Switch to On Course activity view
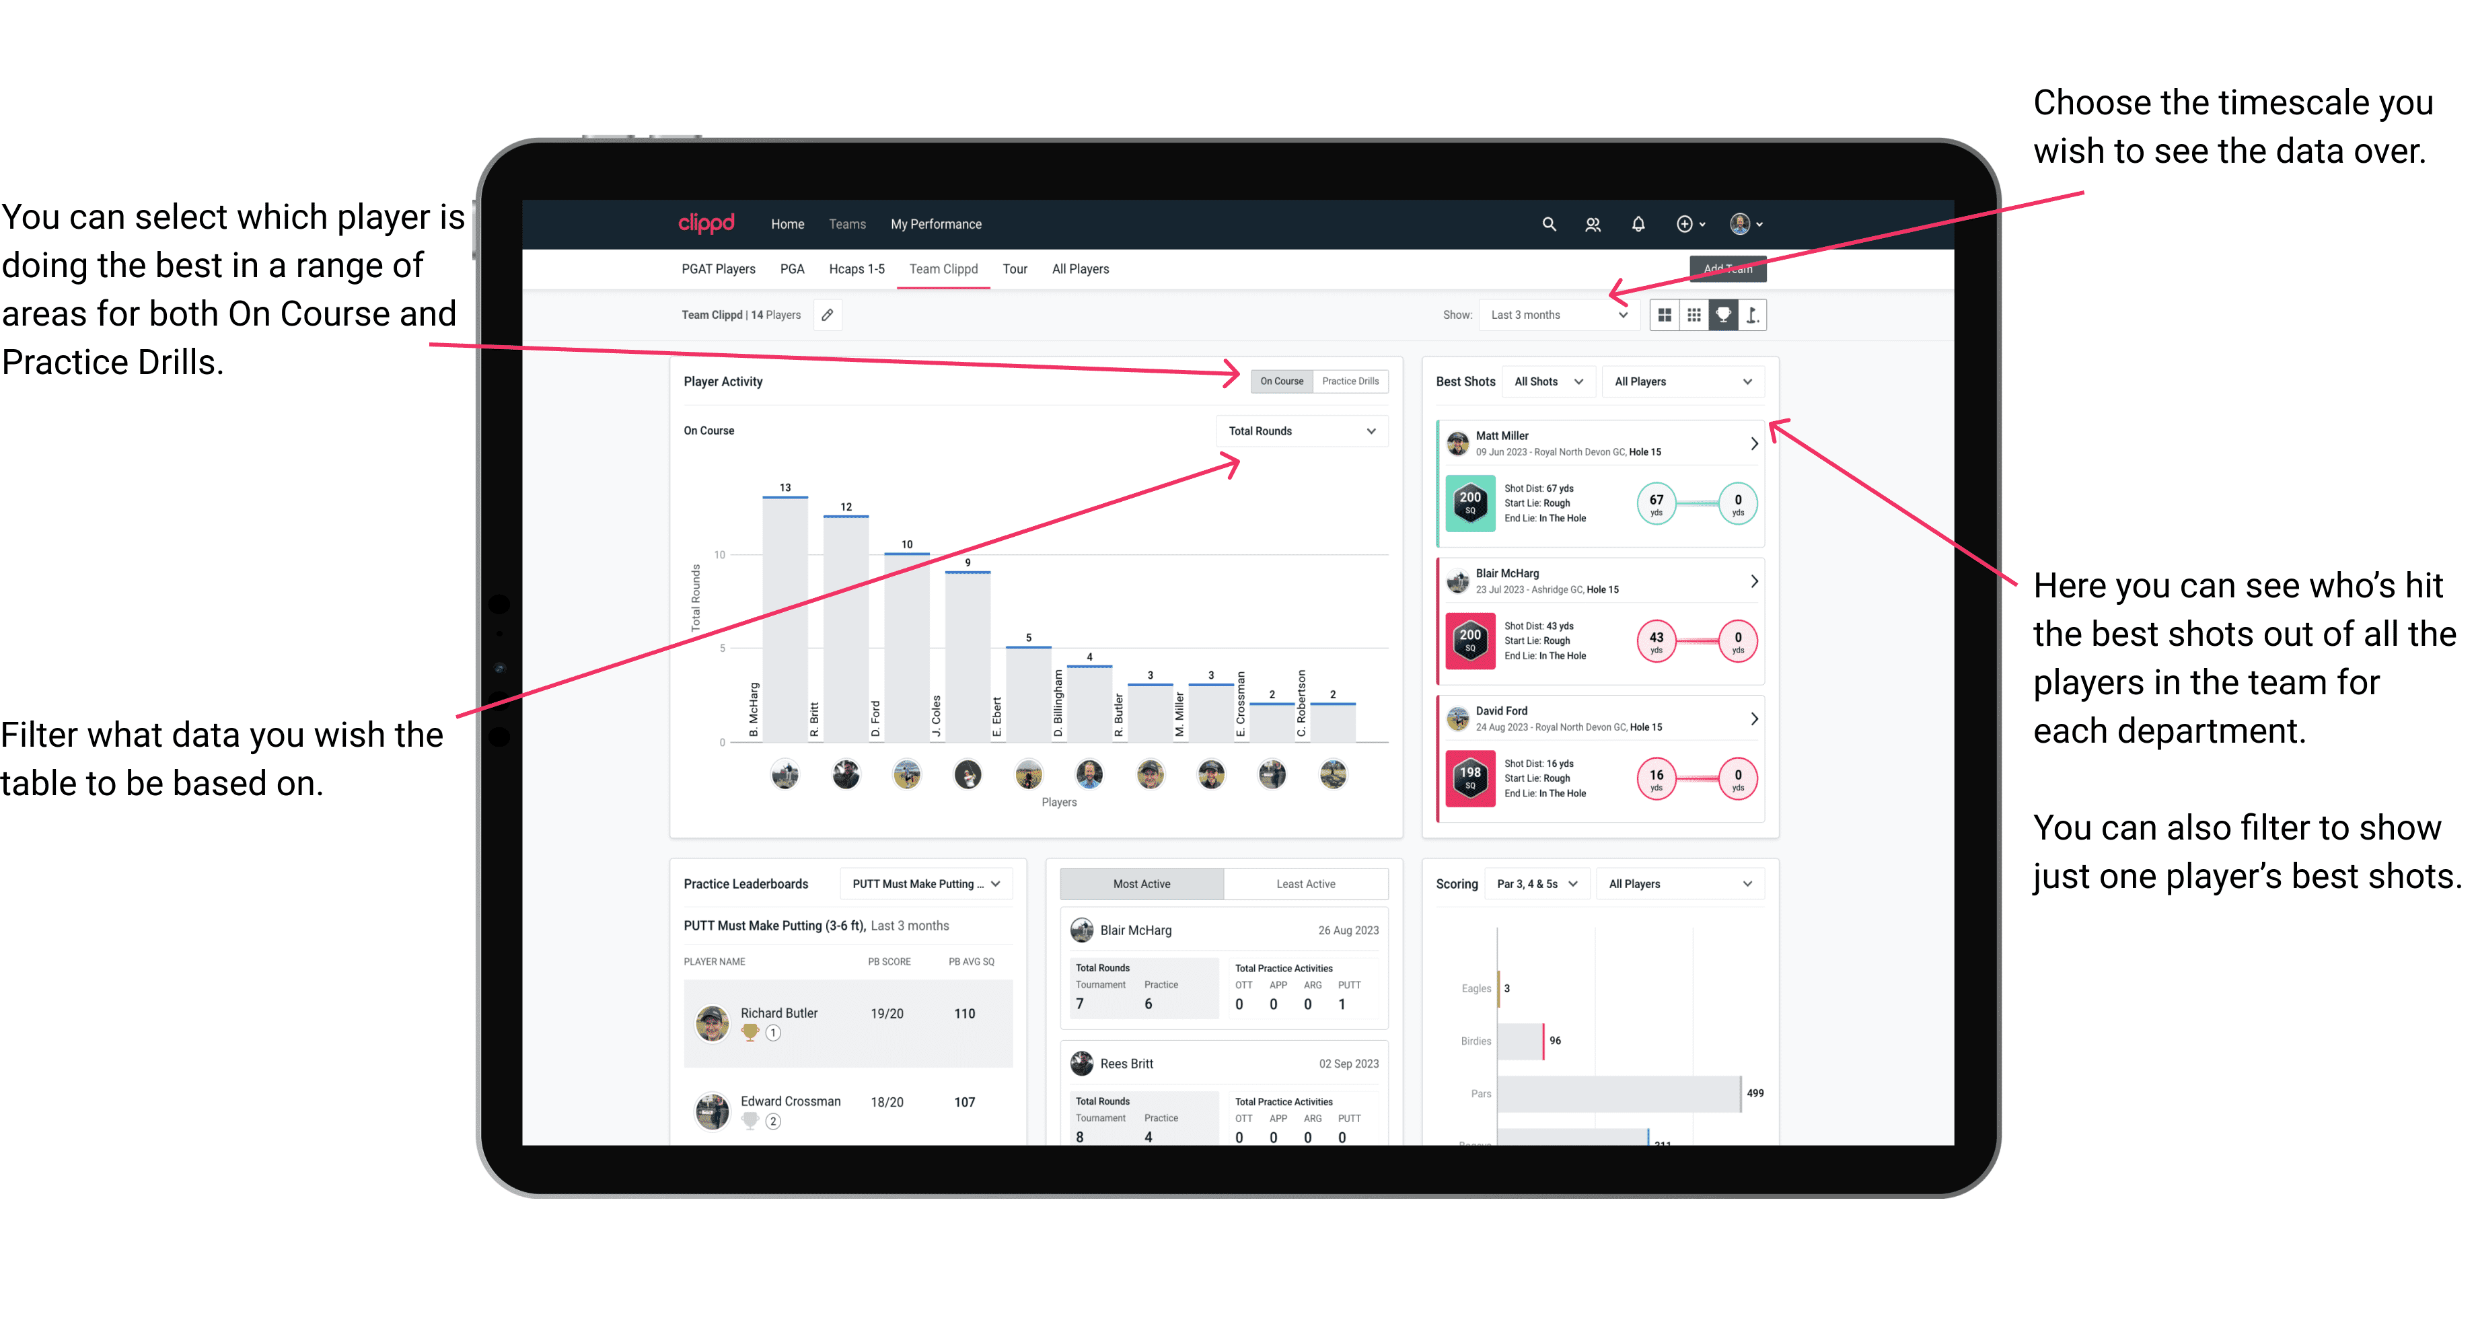Viewport: 2476px width, 1332px height. pyautogui.click(x=1284, y=381)
